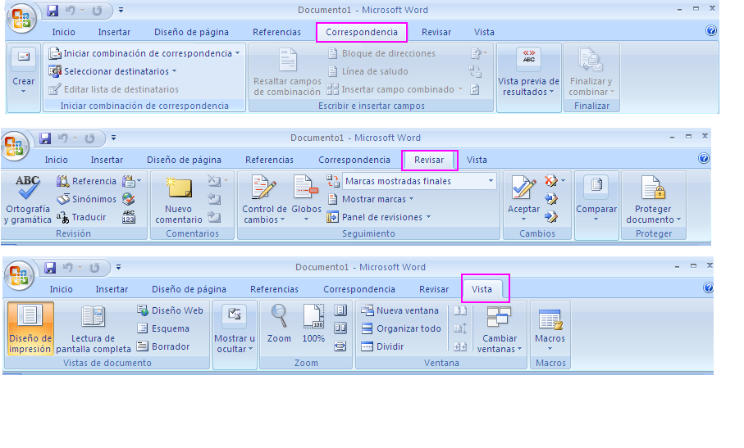Screen dimensions: 744x448
Task: Open Sinónimos thesaurus in Revisar ribbon
Action: [86, 199]
